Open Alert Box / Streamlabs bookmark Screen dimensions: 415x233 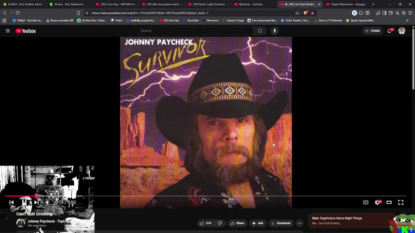(91, 20)
